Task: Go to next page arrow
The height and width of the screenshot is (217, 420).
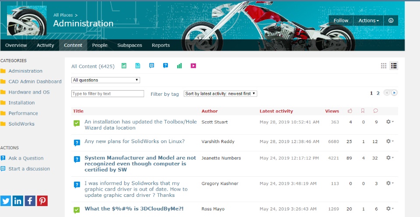Action: tap(394, 93)
